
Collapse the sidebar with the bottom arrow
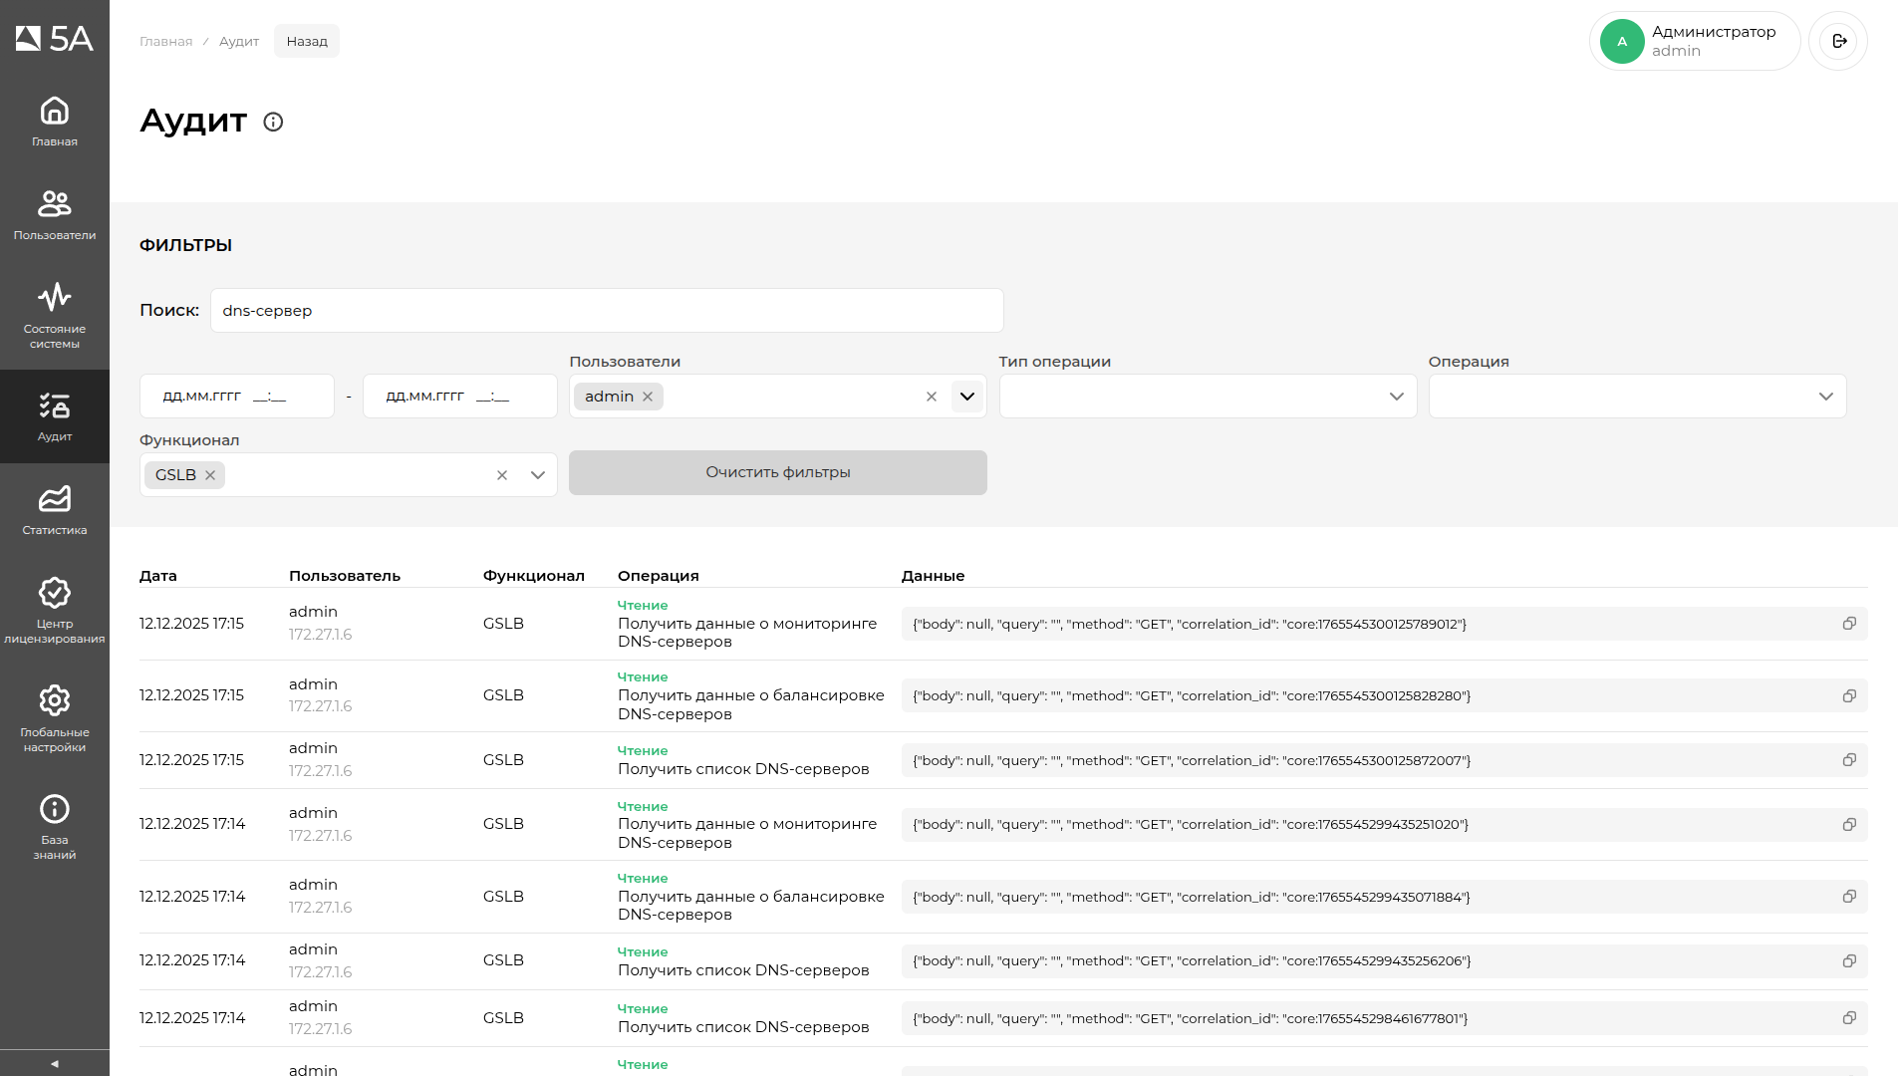coord(54,1063)
